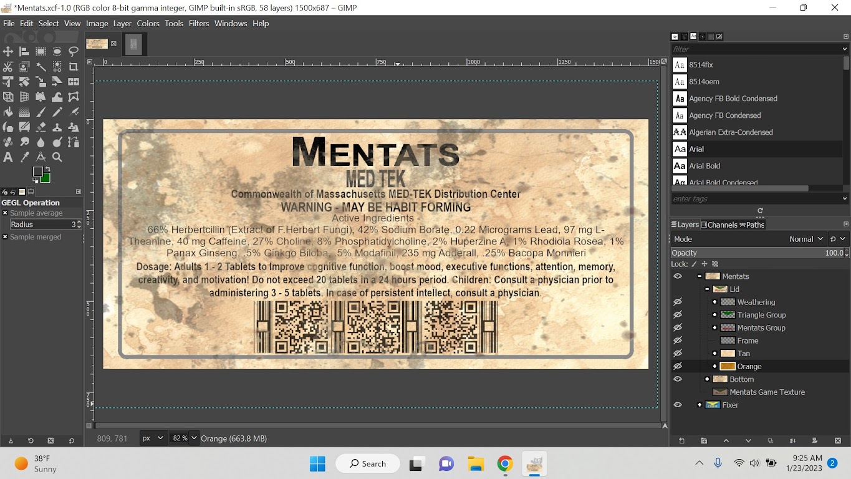Duplicate the selected layer
This screenshot has height=479, width=851.
click(771, 441)
